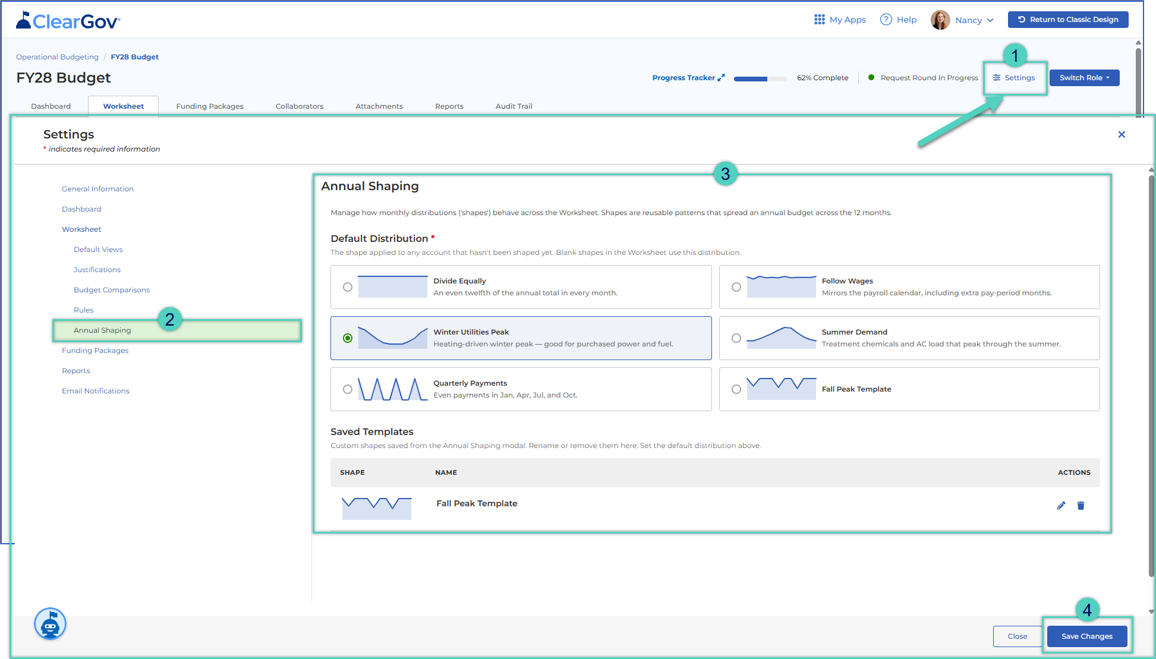Click Nancy's profile avatar
1156x659 pixels.
click(x=940, y=20)
